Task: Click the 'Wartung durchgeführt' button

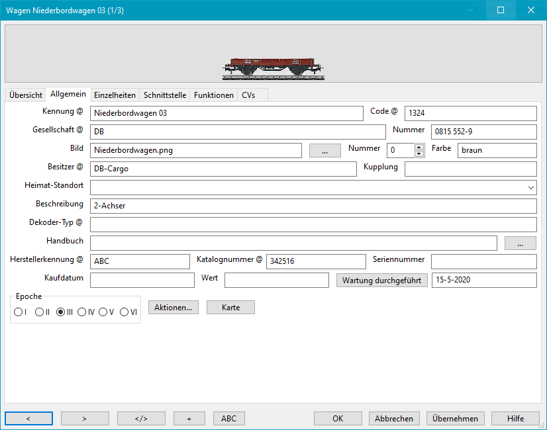Action: tap(381, 280)
